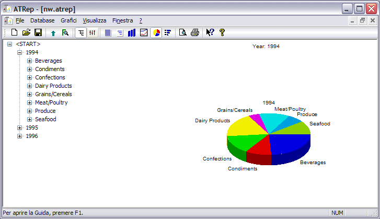Select the 1996 tree label
Image resolution: width=380 pixels, height=219 pixels.
click(32, 136)
